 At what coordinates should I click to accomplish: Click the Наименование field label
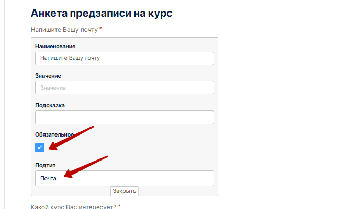click(55, 46)
